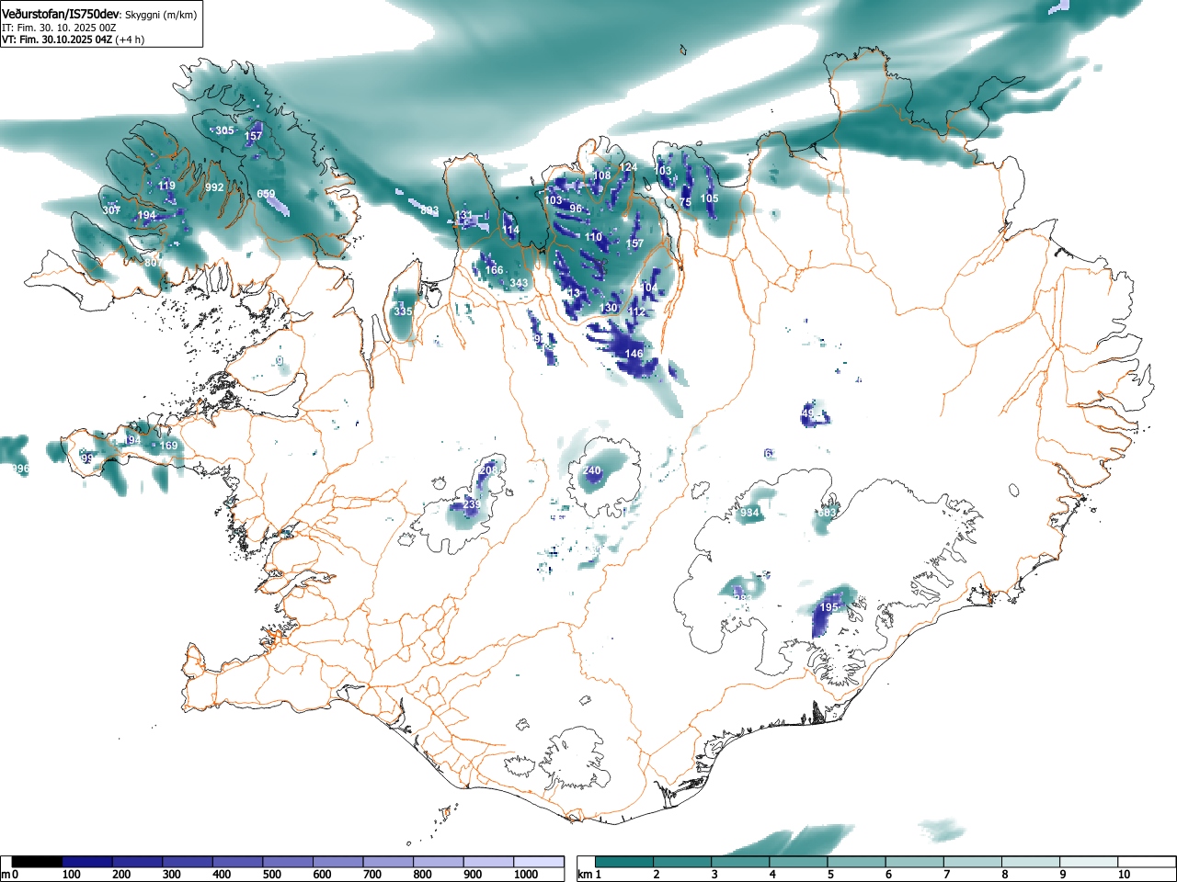
Task: Pick the dark navy 100–200 m legend segment
Action: pyautogui.click(x=87, y=862)
